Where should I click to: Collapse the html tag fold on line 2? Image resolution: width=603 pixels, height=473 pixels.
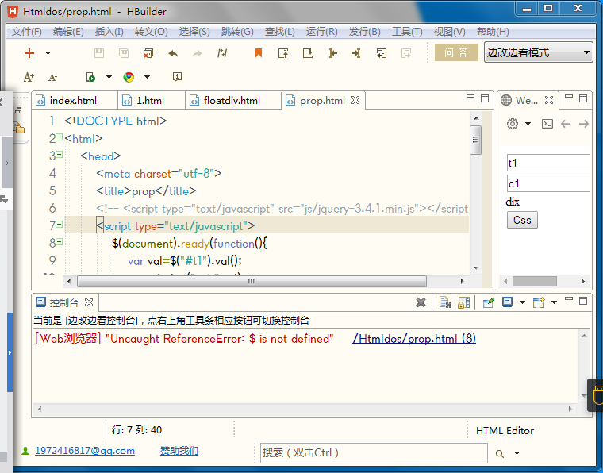(60, 137)
